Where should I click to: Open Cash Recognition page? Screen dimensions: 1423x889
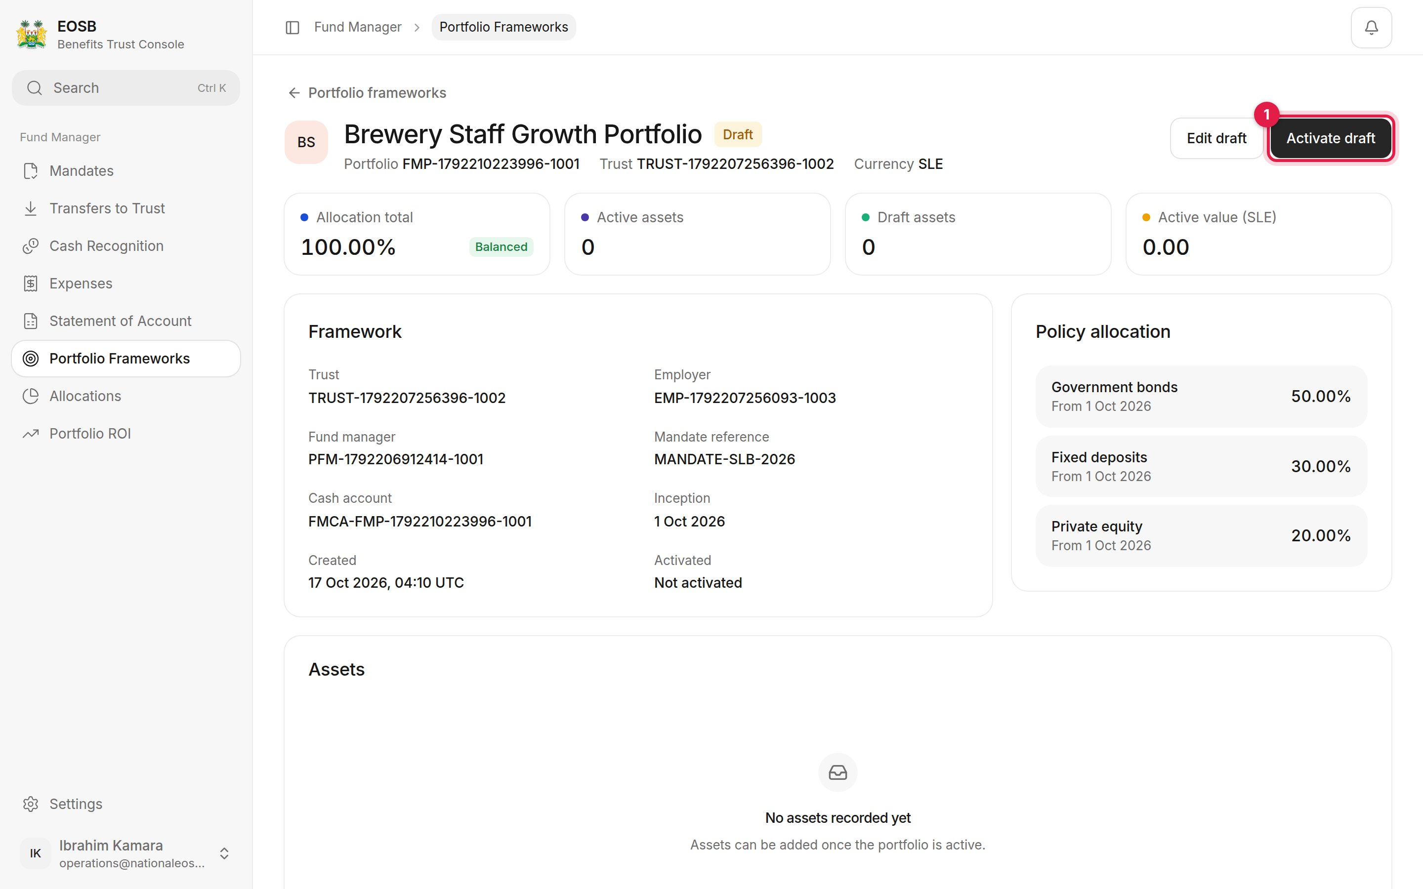click(x=126, y=246)
